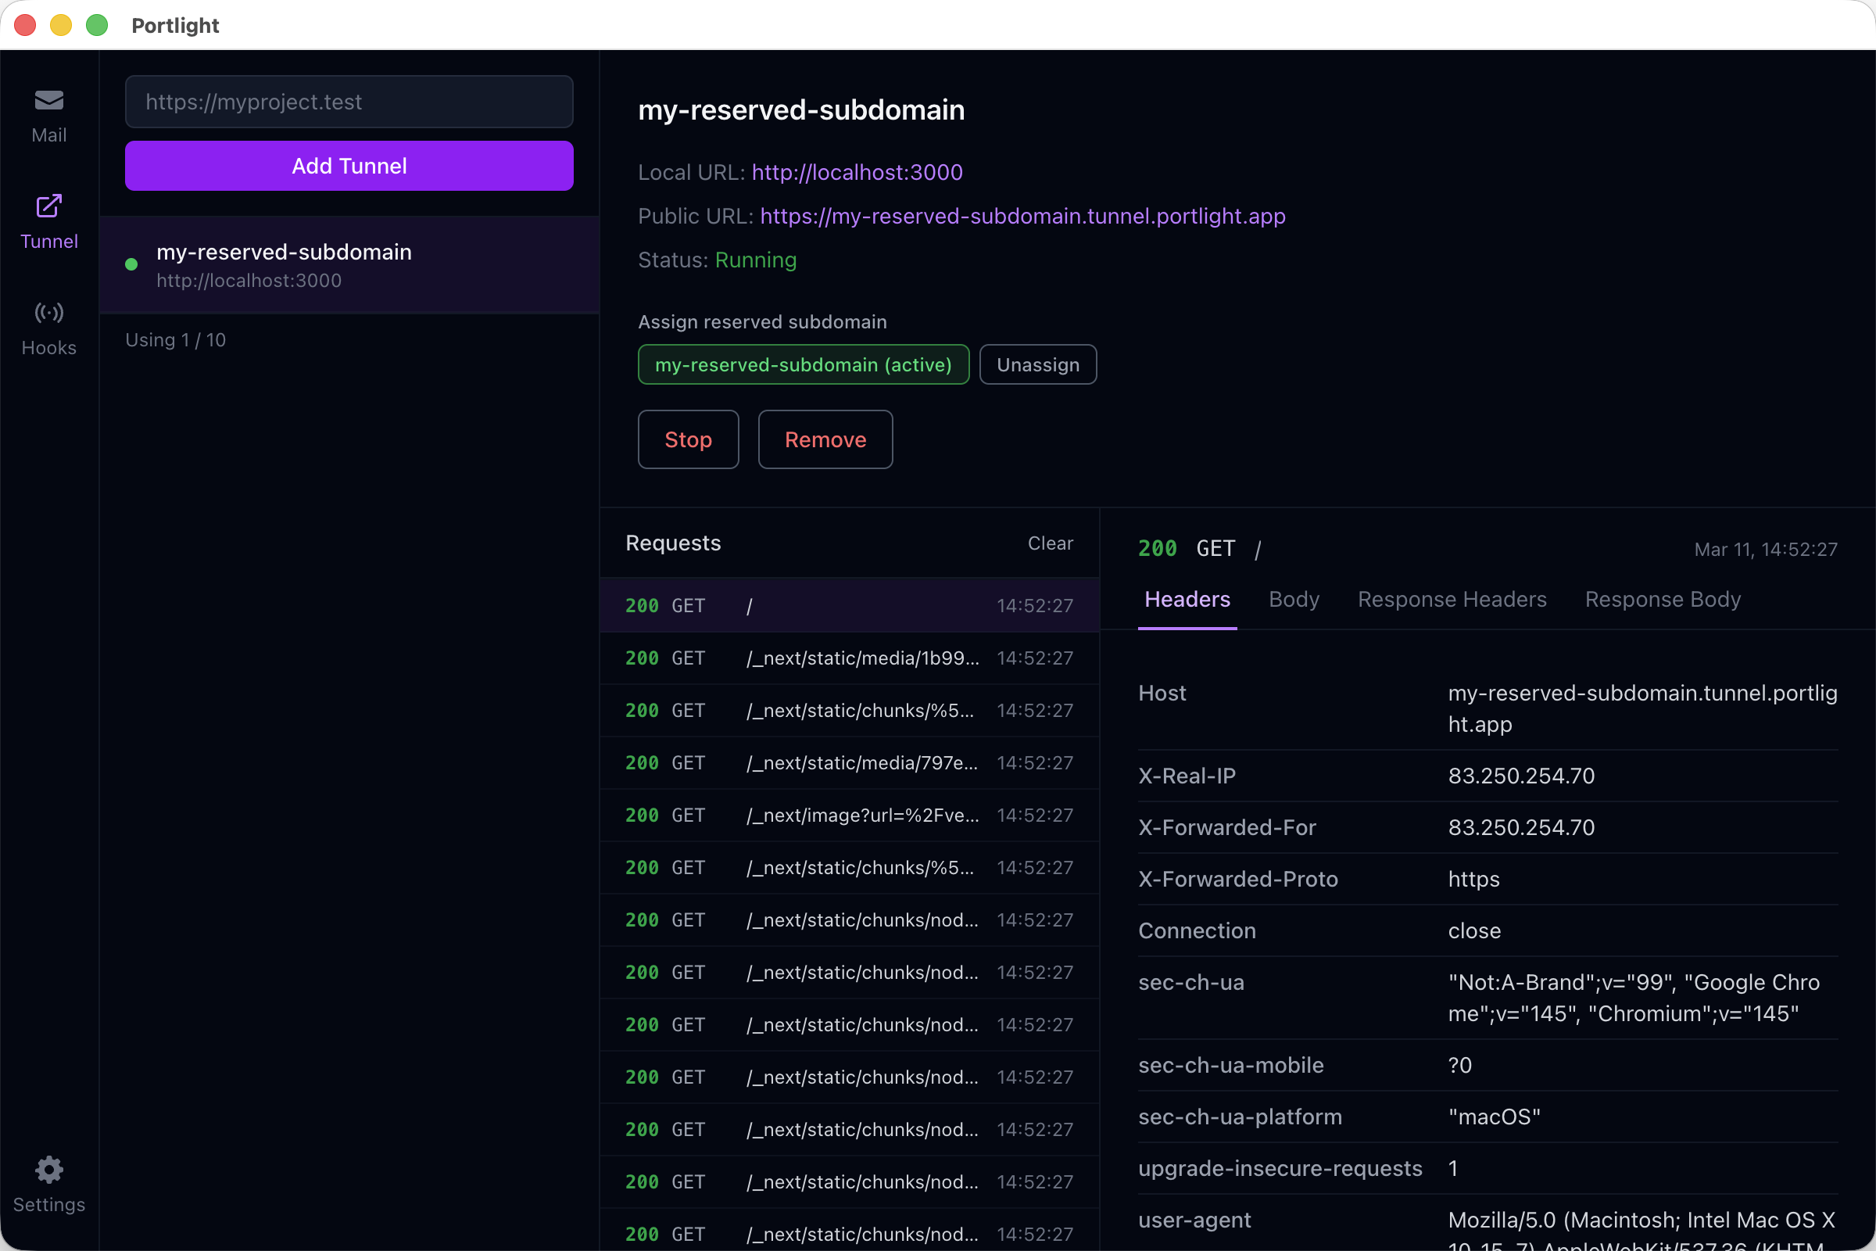Click the yellow minimize window button

click(x=62, y=26)
